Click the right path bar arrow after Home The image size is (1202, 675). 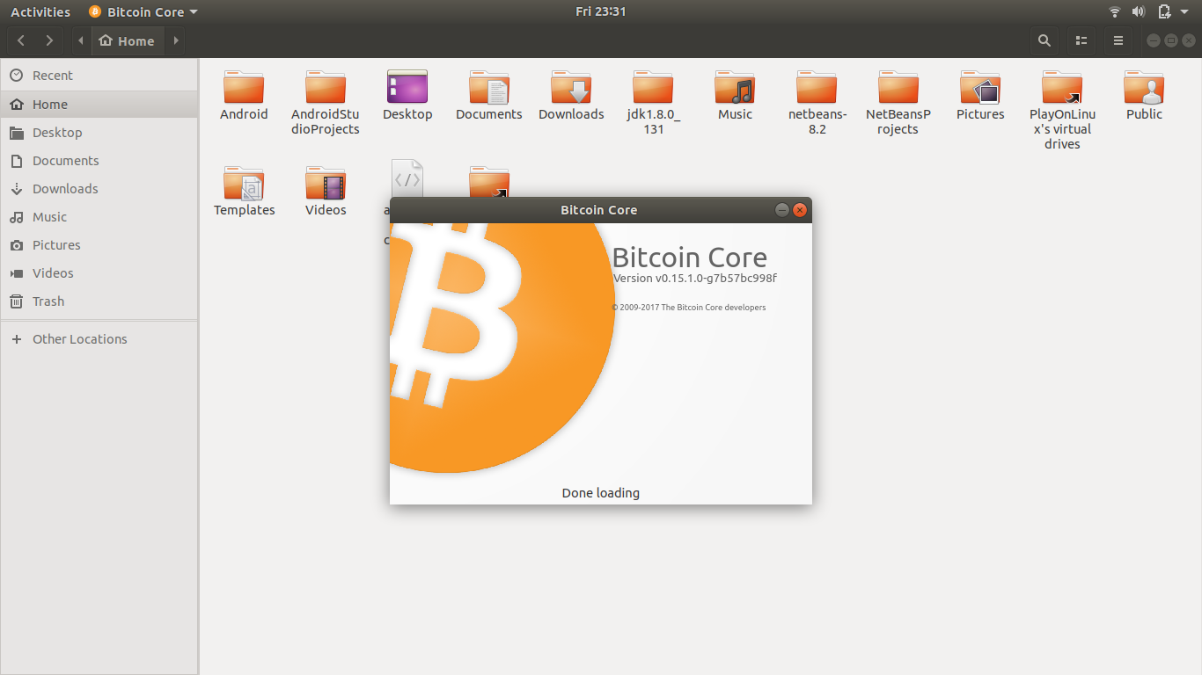(175, 40)
